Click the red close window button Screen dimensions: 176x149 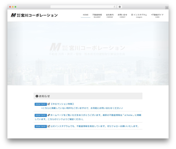[x=10, y=7]
